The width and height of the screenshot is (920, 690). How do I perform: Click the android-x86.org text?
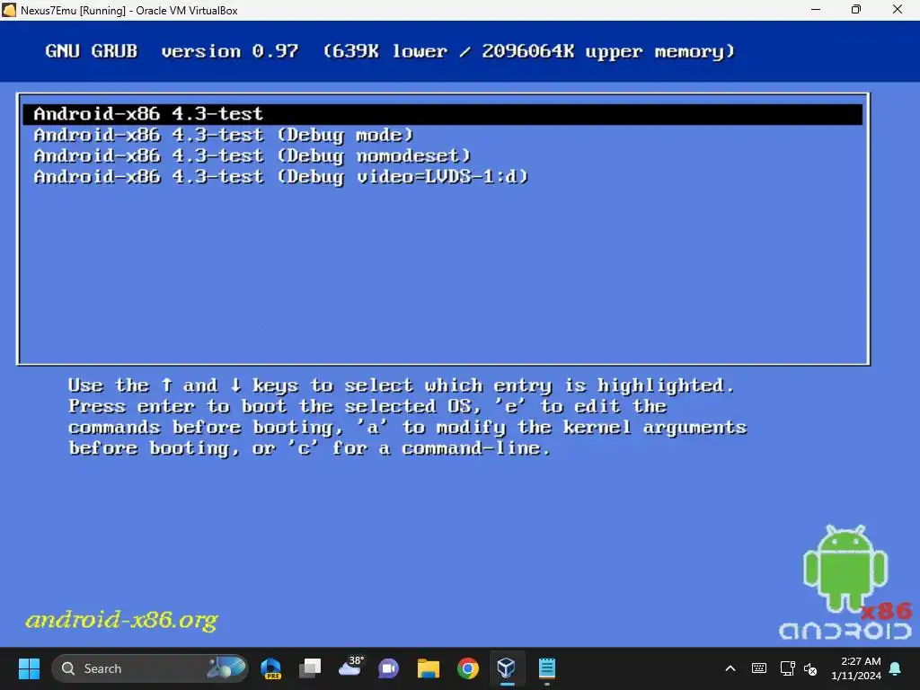coord(121,620)
